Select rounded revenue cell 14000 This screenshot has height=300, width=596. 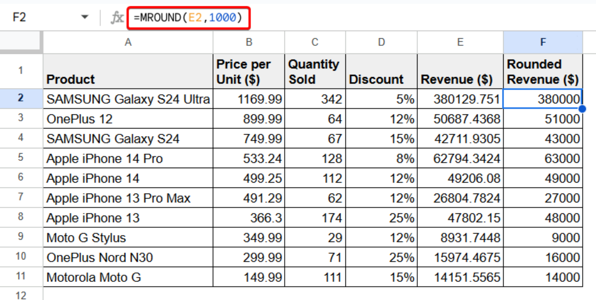pyautogui.click(x=543, y=277)
